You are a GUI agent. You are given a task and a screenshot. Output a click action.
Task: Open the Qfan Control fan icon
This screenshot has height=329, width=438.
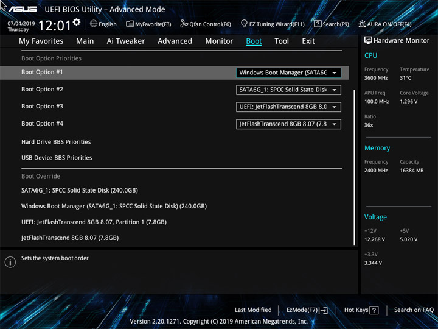pos(184,24)
